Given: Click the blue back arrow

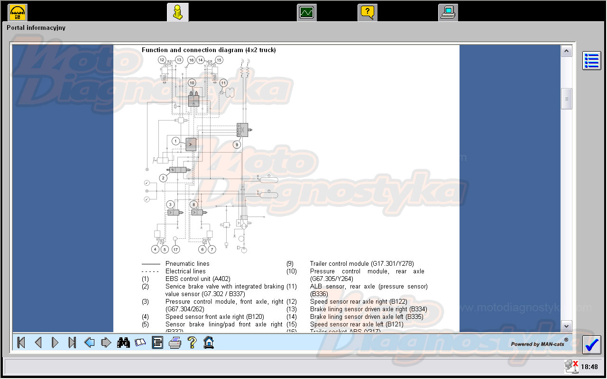Looking at the screenshot, I should pyautogui.click(x=89, y=342).
